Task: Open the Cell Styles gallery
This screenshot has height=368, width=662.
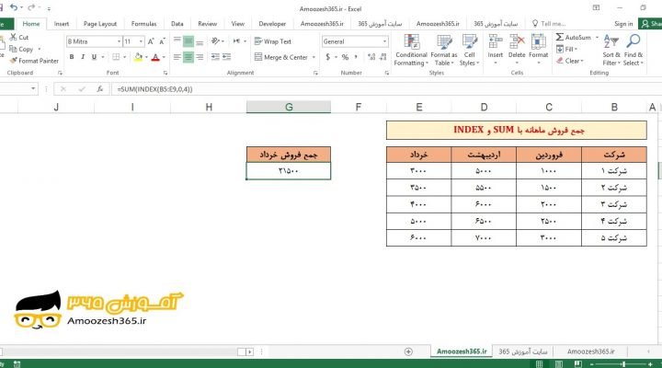Action: click(469, 50)
